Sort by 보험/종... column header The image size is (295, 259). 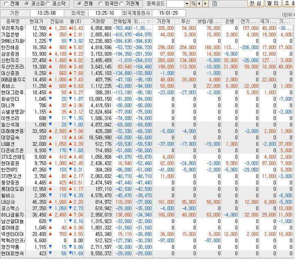[209, 21]
